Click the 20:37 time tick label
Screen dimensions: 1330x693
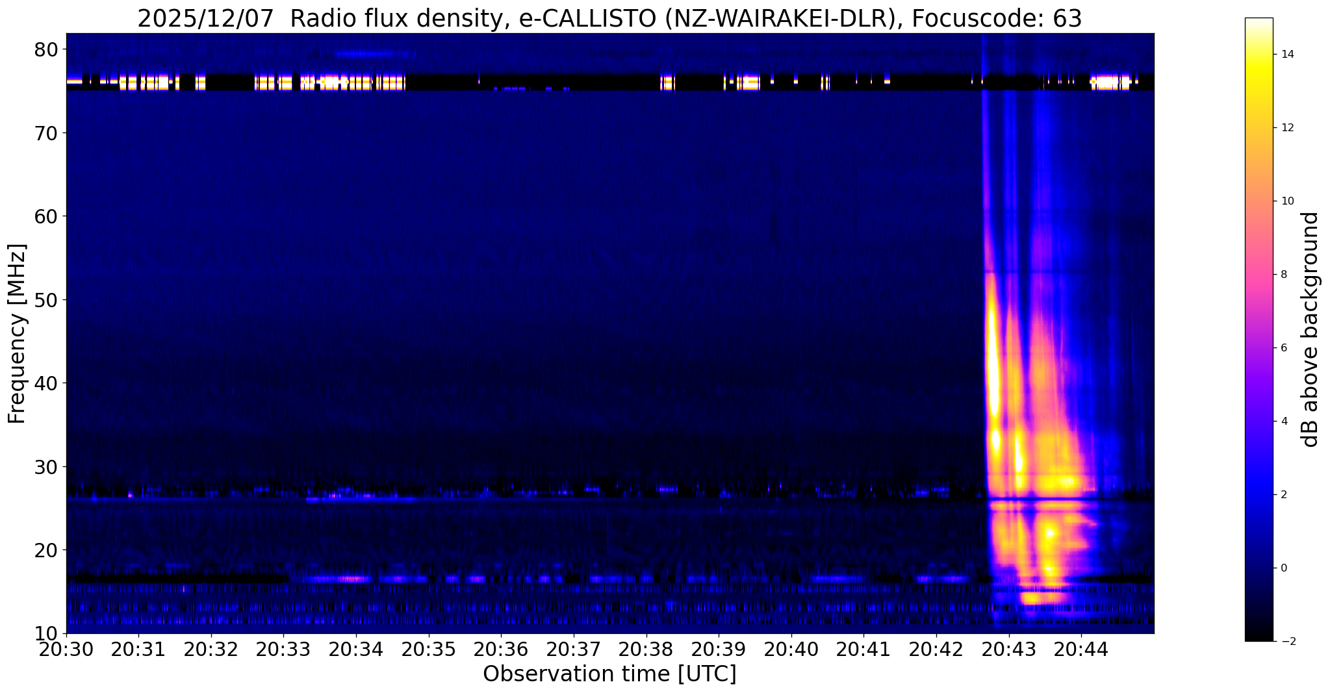click(x=574, y=649)
